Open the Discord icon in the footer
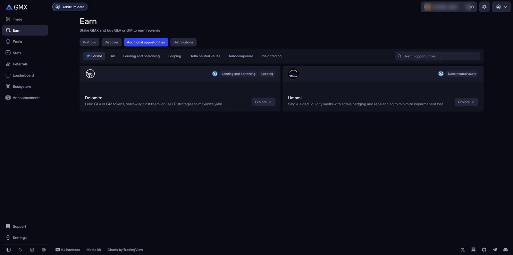The width and height of the screenshot is (513, 255). 506,250
